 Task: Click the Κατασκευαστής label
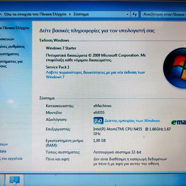[x=60, y=106]
